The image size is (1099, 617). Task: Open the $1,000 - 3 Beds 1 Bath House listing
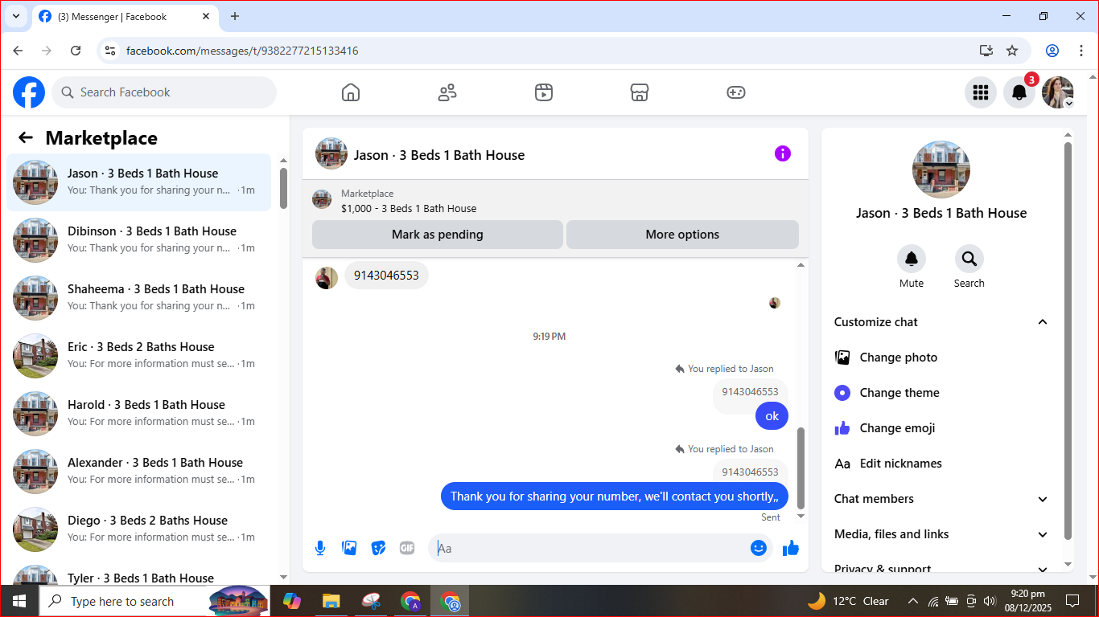(409, 208)
